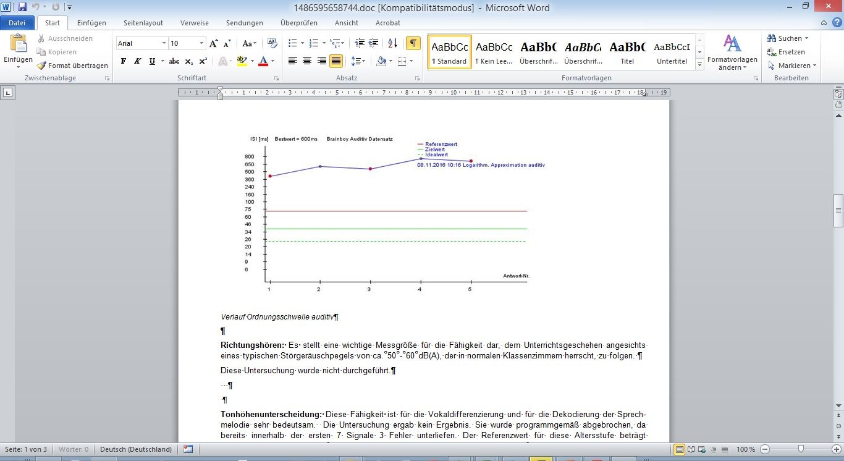
Task: Apply the Titel style from gallery
Action: coord(627,52)
